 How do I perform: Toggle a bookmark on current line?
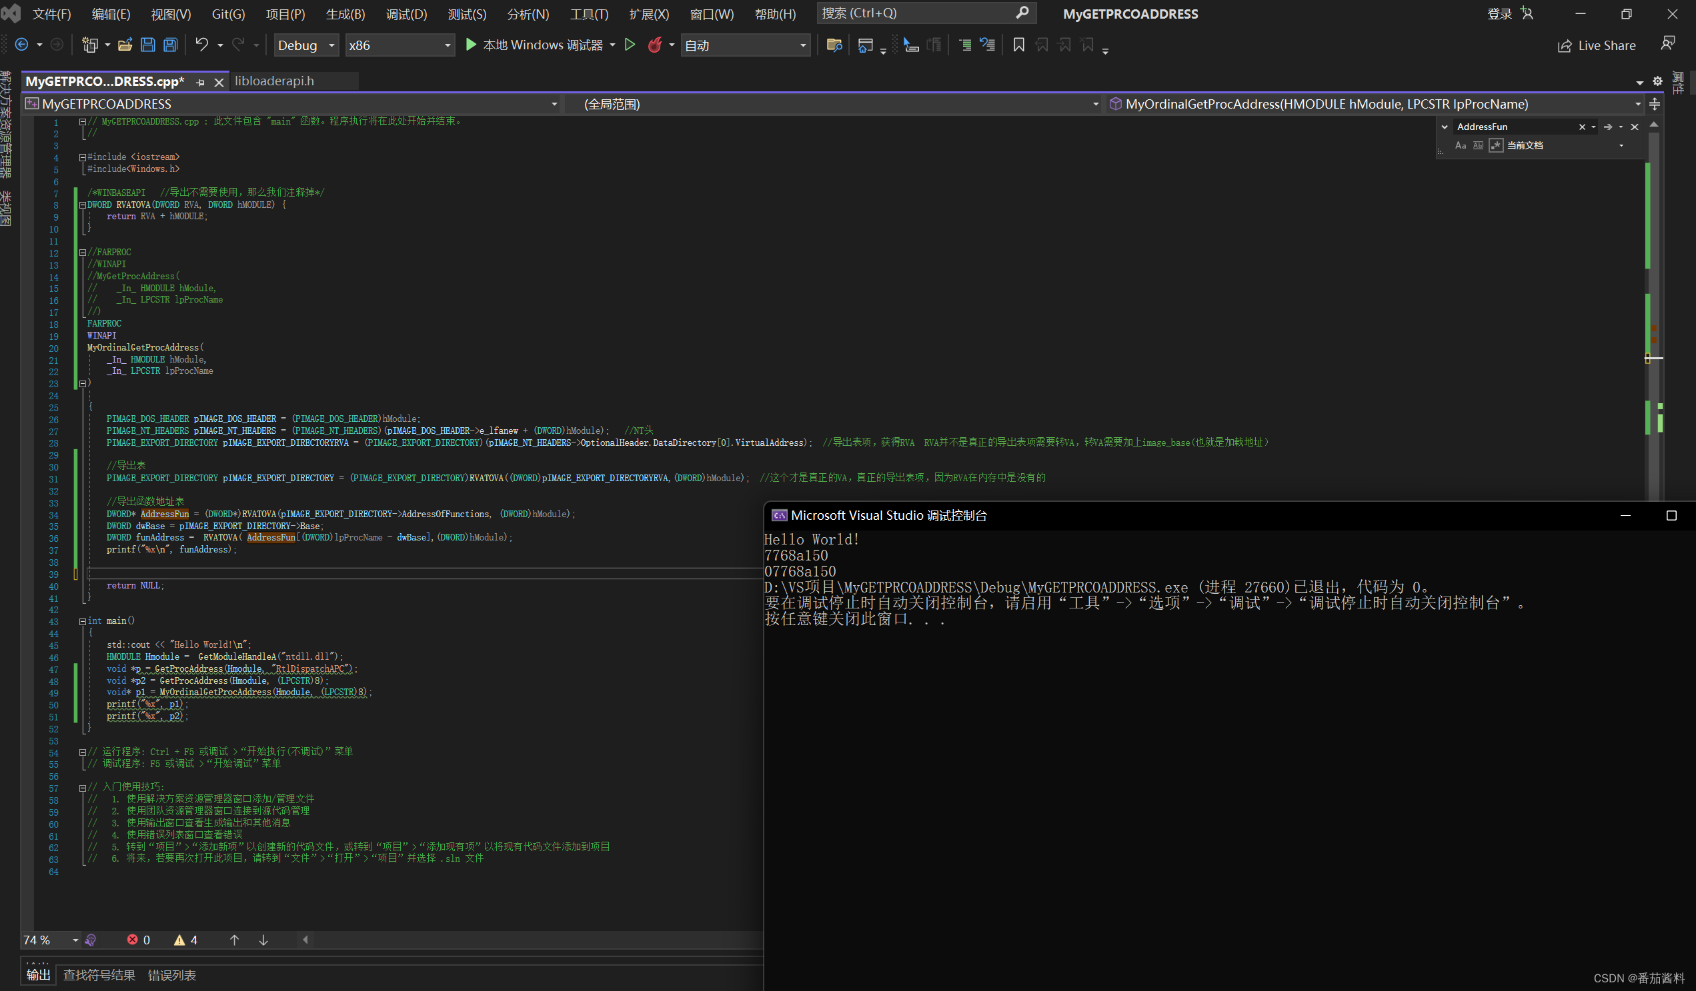(x=1018, y=45)
